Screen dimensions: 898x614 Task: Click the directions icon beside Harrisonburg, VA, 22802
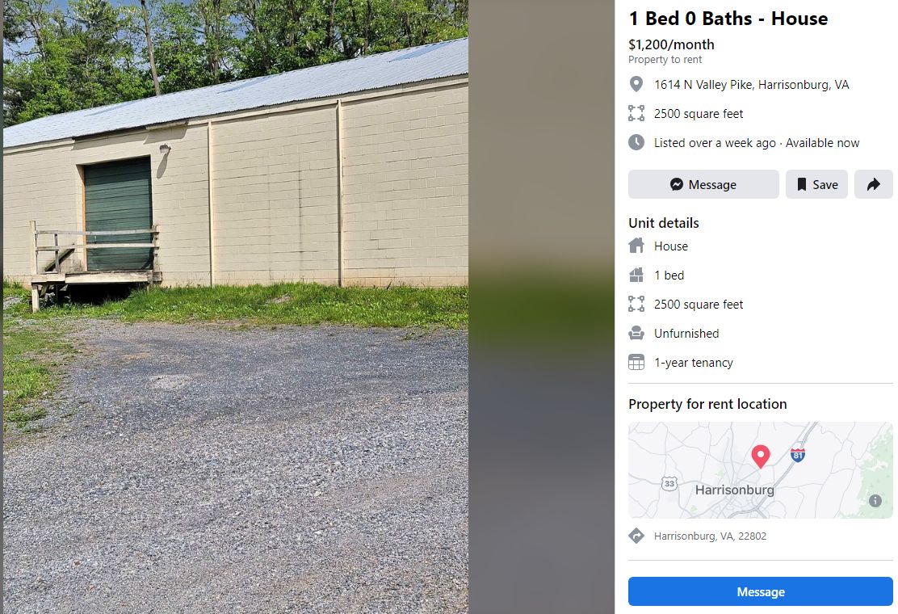pyautogui.click(x=636, y=536)
